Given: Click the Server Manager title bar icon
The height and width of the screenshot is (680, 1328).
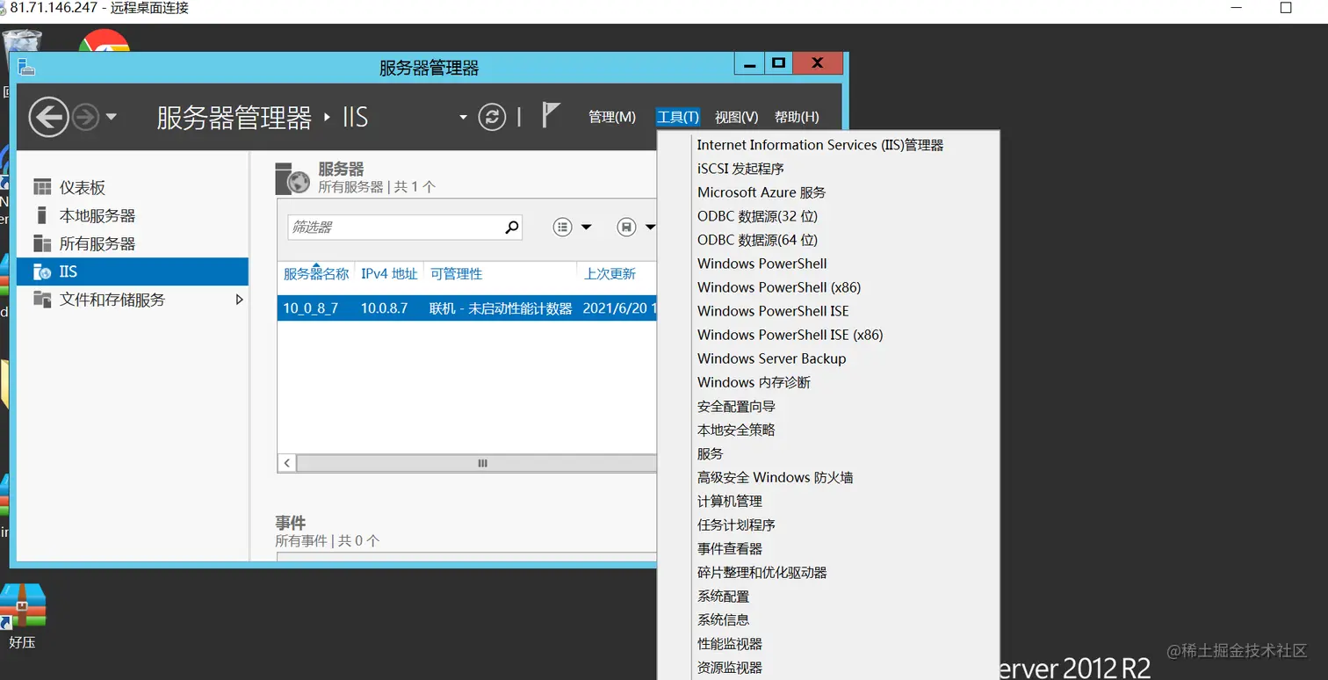Looking at the screenshot, I should pos(26,67).
